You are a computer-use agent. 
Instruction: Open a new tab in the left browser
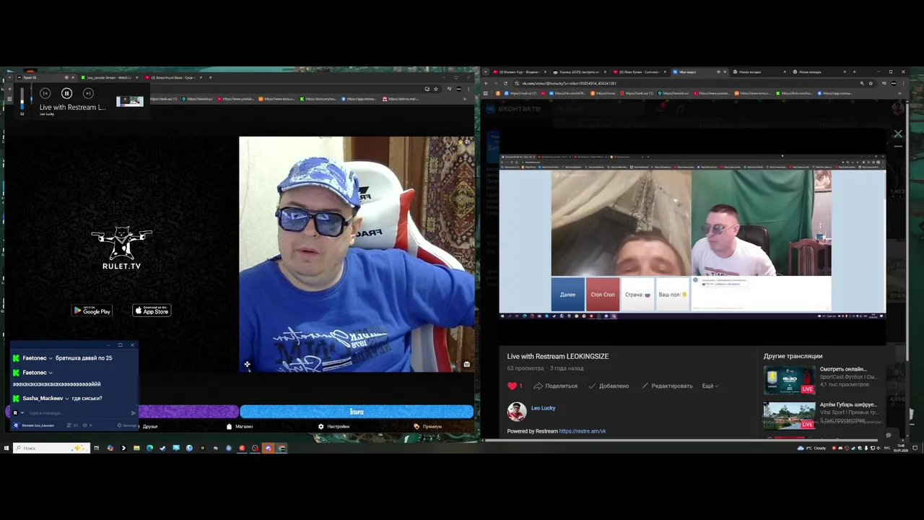coord(211,77)
